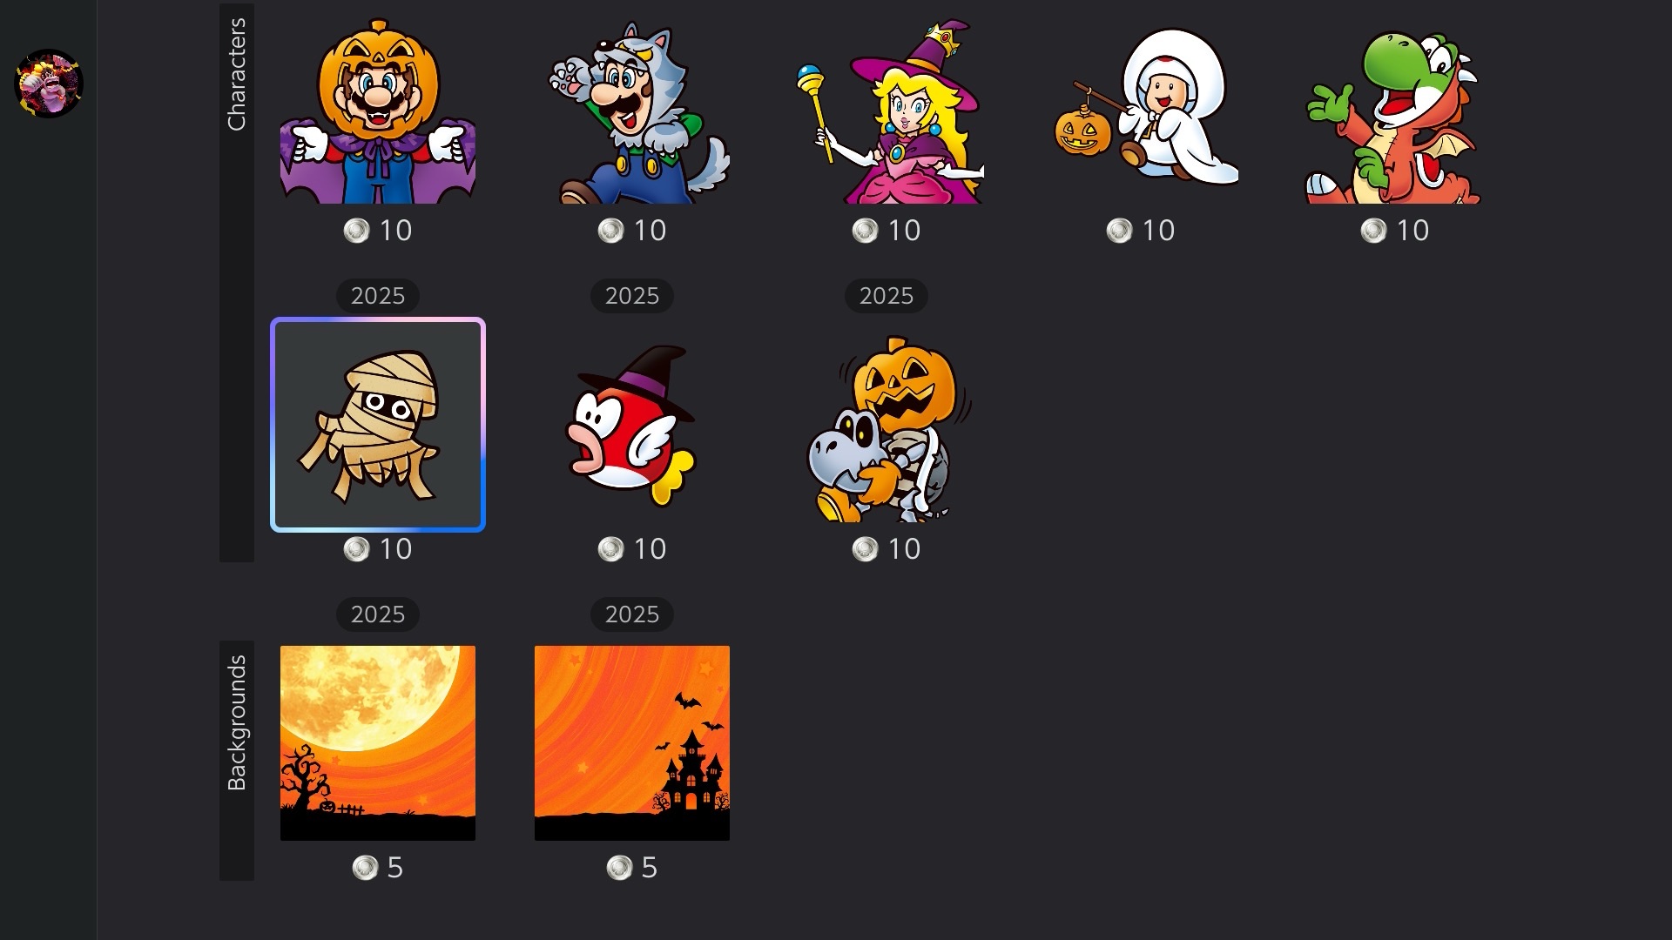
Task: Select pumpkin-head vampire Mario icon
Action: (x=377, y=111)
